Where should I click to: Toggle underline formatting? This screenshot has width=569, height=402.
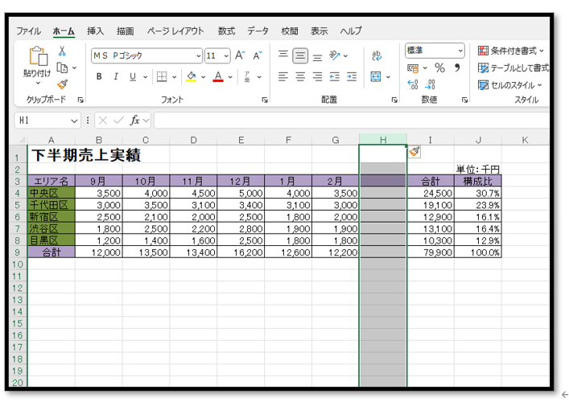133,77
